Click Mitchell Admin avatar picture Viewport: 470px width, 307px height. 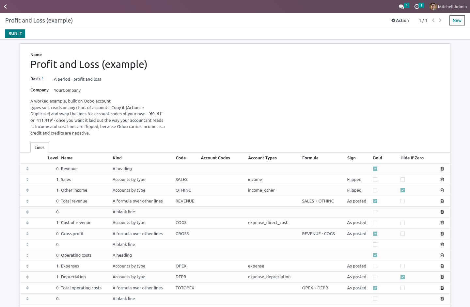coord(433,7)
